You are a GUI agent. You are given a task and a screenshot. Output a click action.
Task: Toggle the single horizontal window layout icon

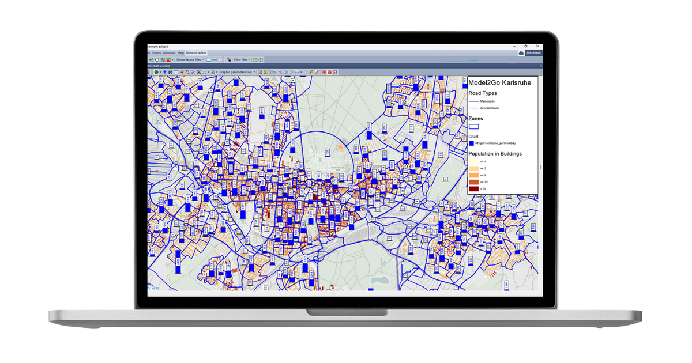(x=209, y=59)
